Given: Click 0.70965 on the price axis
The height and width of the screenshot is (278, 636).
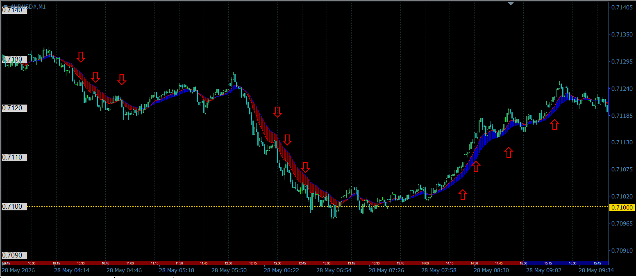Looking at the screenshot, I should point(622,223).
